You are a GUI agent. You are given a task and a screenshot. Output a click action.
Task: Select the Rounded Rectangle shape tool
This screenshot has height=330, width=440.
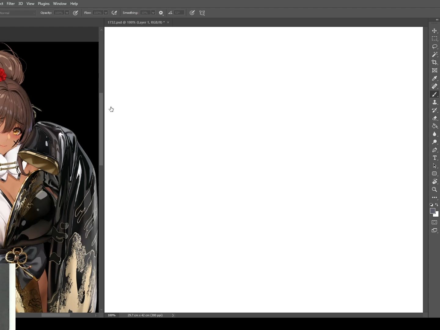pyautogui.click(x=434, y=174)
